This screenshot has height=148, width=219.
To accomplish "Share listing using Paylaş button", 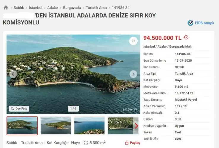I will [132, 143].
